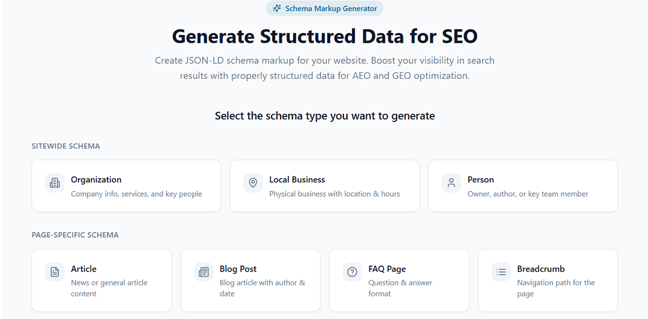Screen dimensions: 648x319
Task: Click the FAQ Page question mark icon
Action: pyautogui.click(x=352, y=272)
